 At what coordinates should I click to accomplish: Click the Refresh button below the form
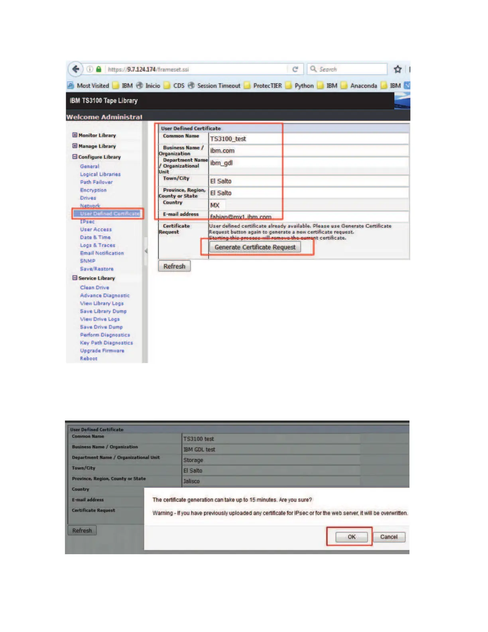pyautogui.click(x=174, y=266)
